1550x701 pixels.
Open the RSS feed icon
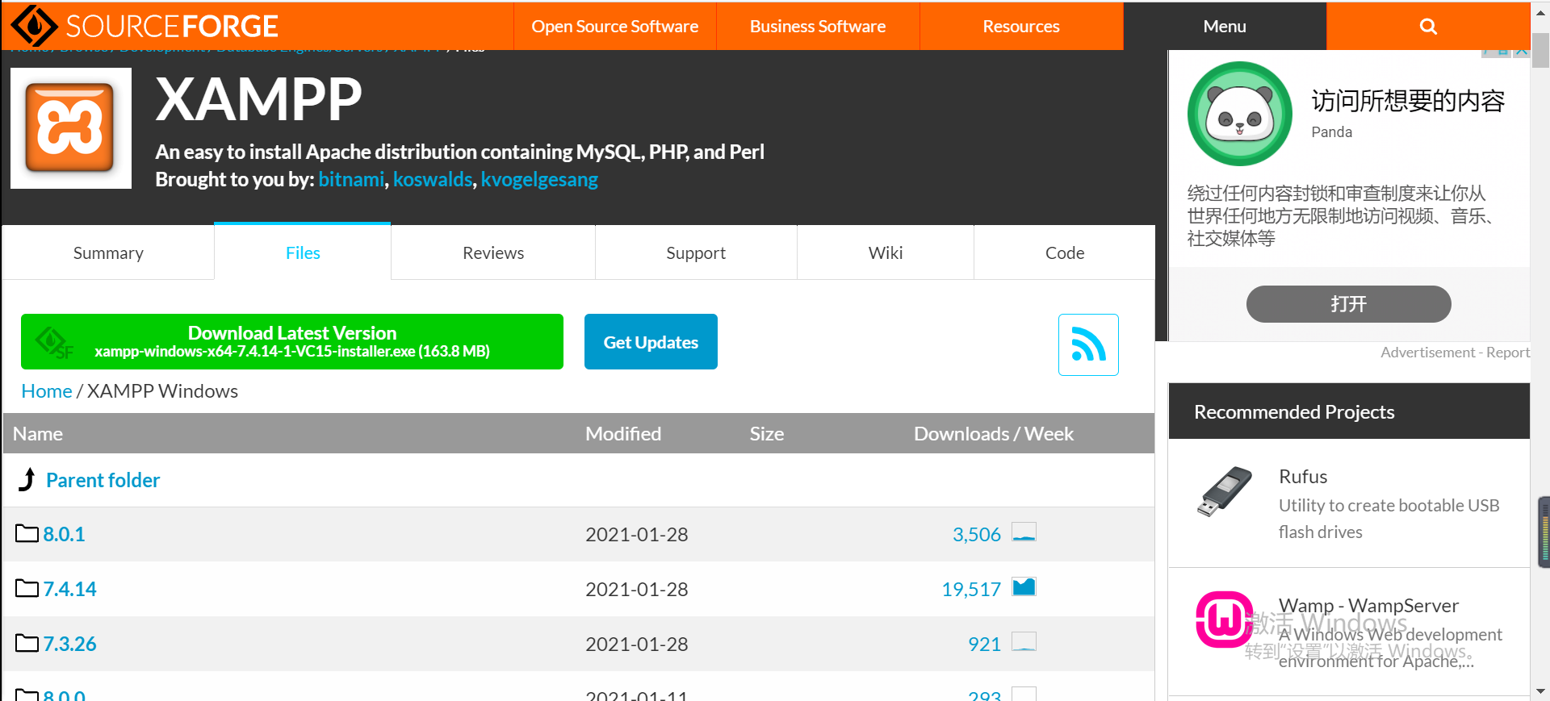pos(1088,344)
